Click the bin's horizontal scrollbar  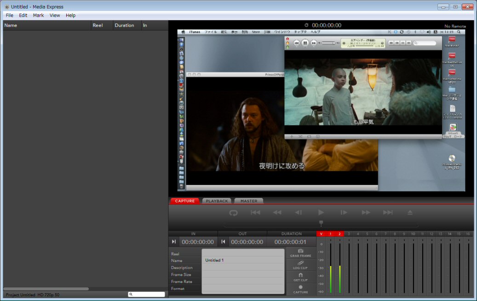tap(46, 289)
